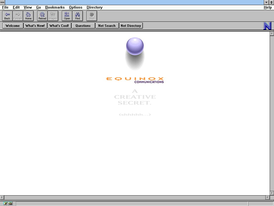This screenshot has width=274, height=206.
Task: Click the Net Directory button
Action: pyautogui.click(x=131, y=26)
